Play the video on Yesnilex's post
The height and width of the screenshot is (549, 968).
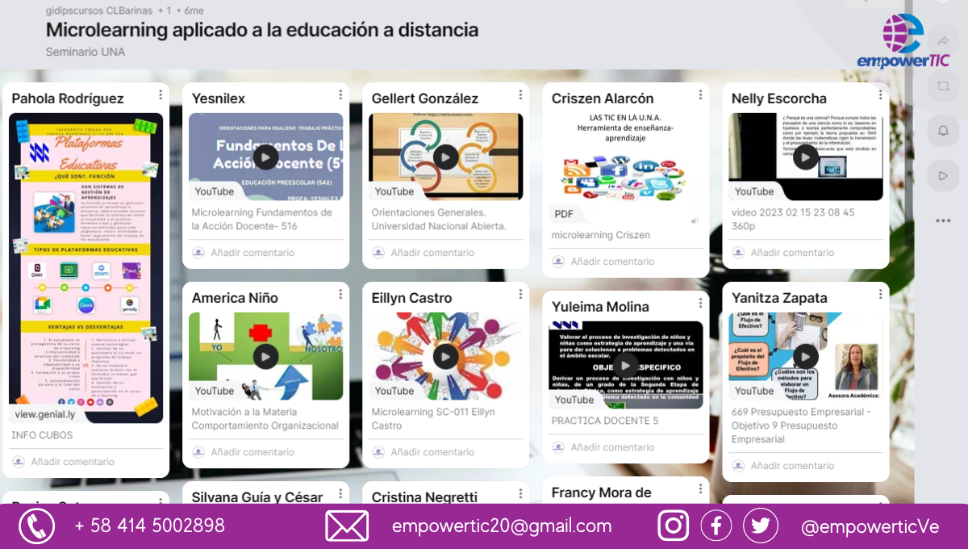coord(265,157)
